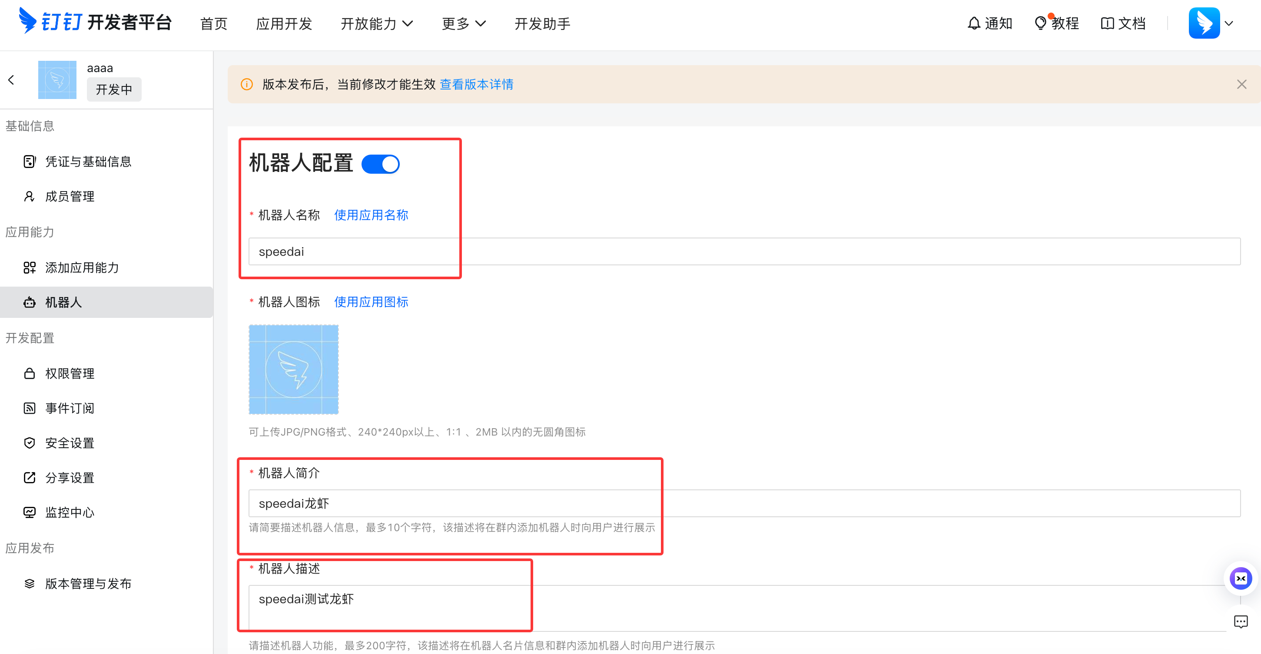Image resolution: width=1261 pixels, height=654 pixels.
Task: Expand the account dropdown arrow beside avatar
Action: [1229, 23]
